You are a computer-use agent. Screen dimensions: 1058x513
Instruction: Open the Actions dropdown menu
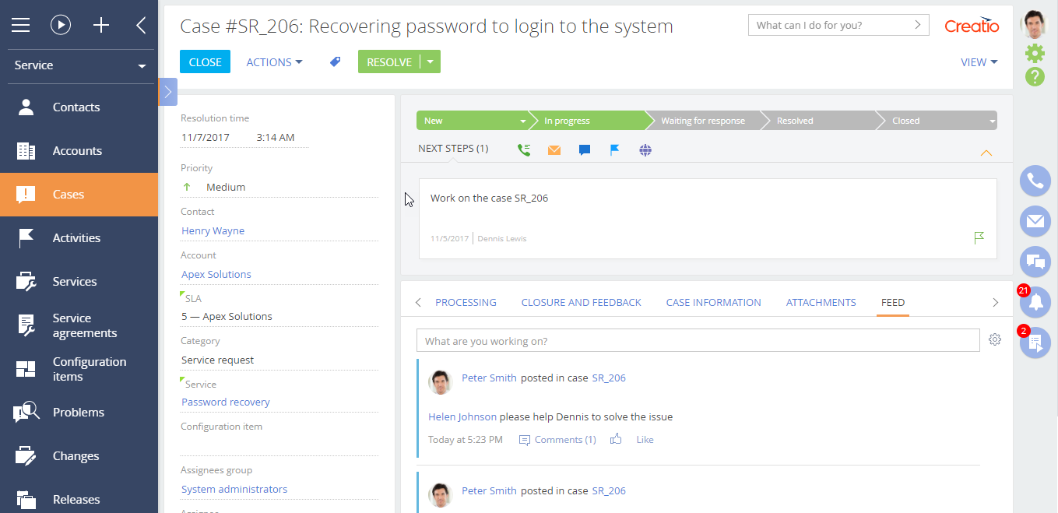pos(274,62)
